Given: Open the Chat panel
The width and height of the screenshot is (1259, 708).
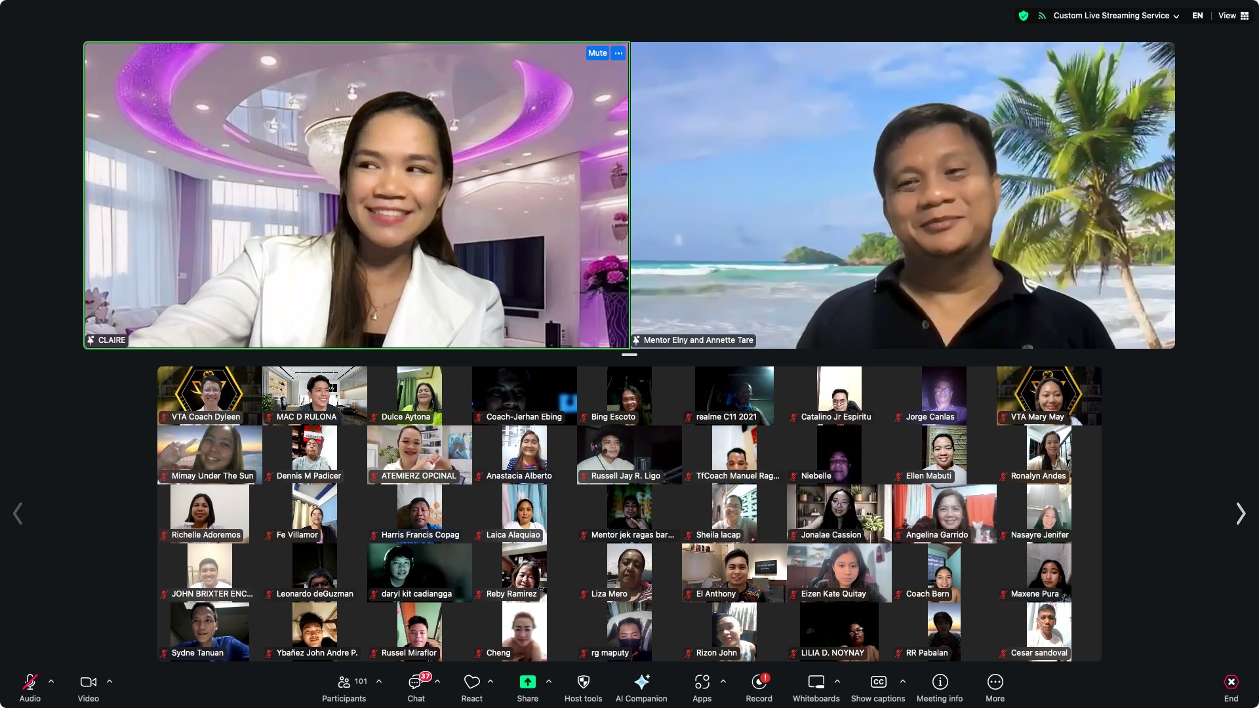Looking at the screenshot, I should tap(416, 687).
